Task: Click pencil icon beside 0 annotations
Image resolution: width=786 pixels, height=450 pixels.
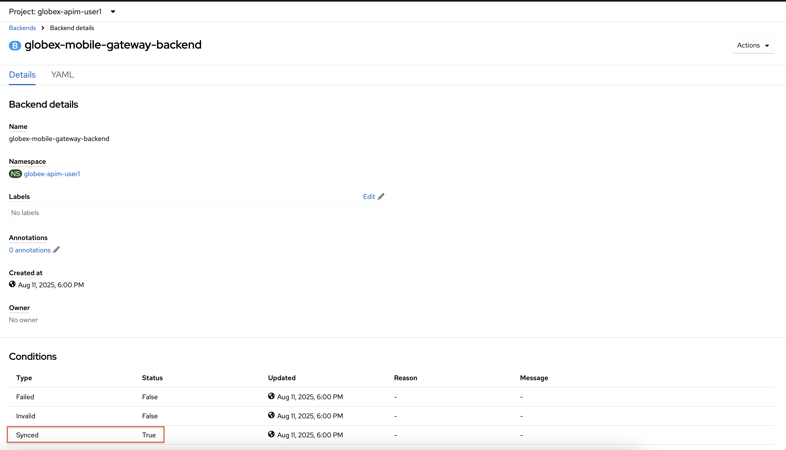Action: tap(56, 250)
